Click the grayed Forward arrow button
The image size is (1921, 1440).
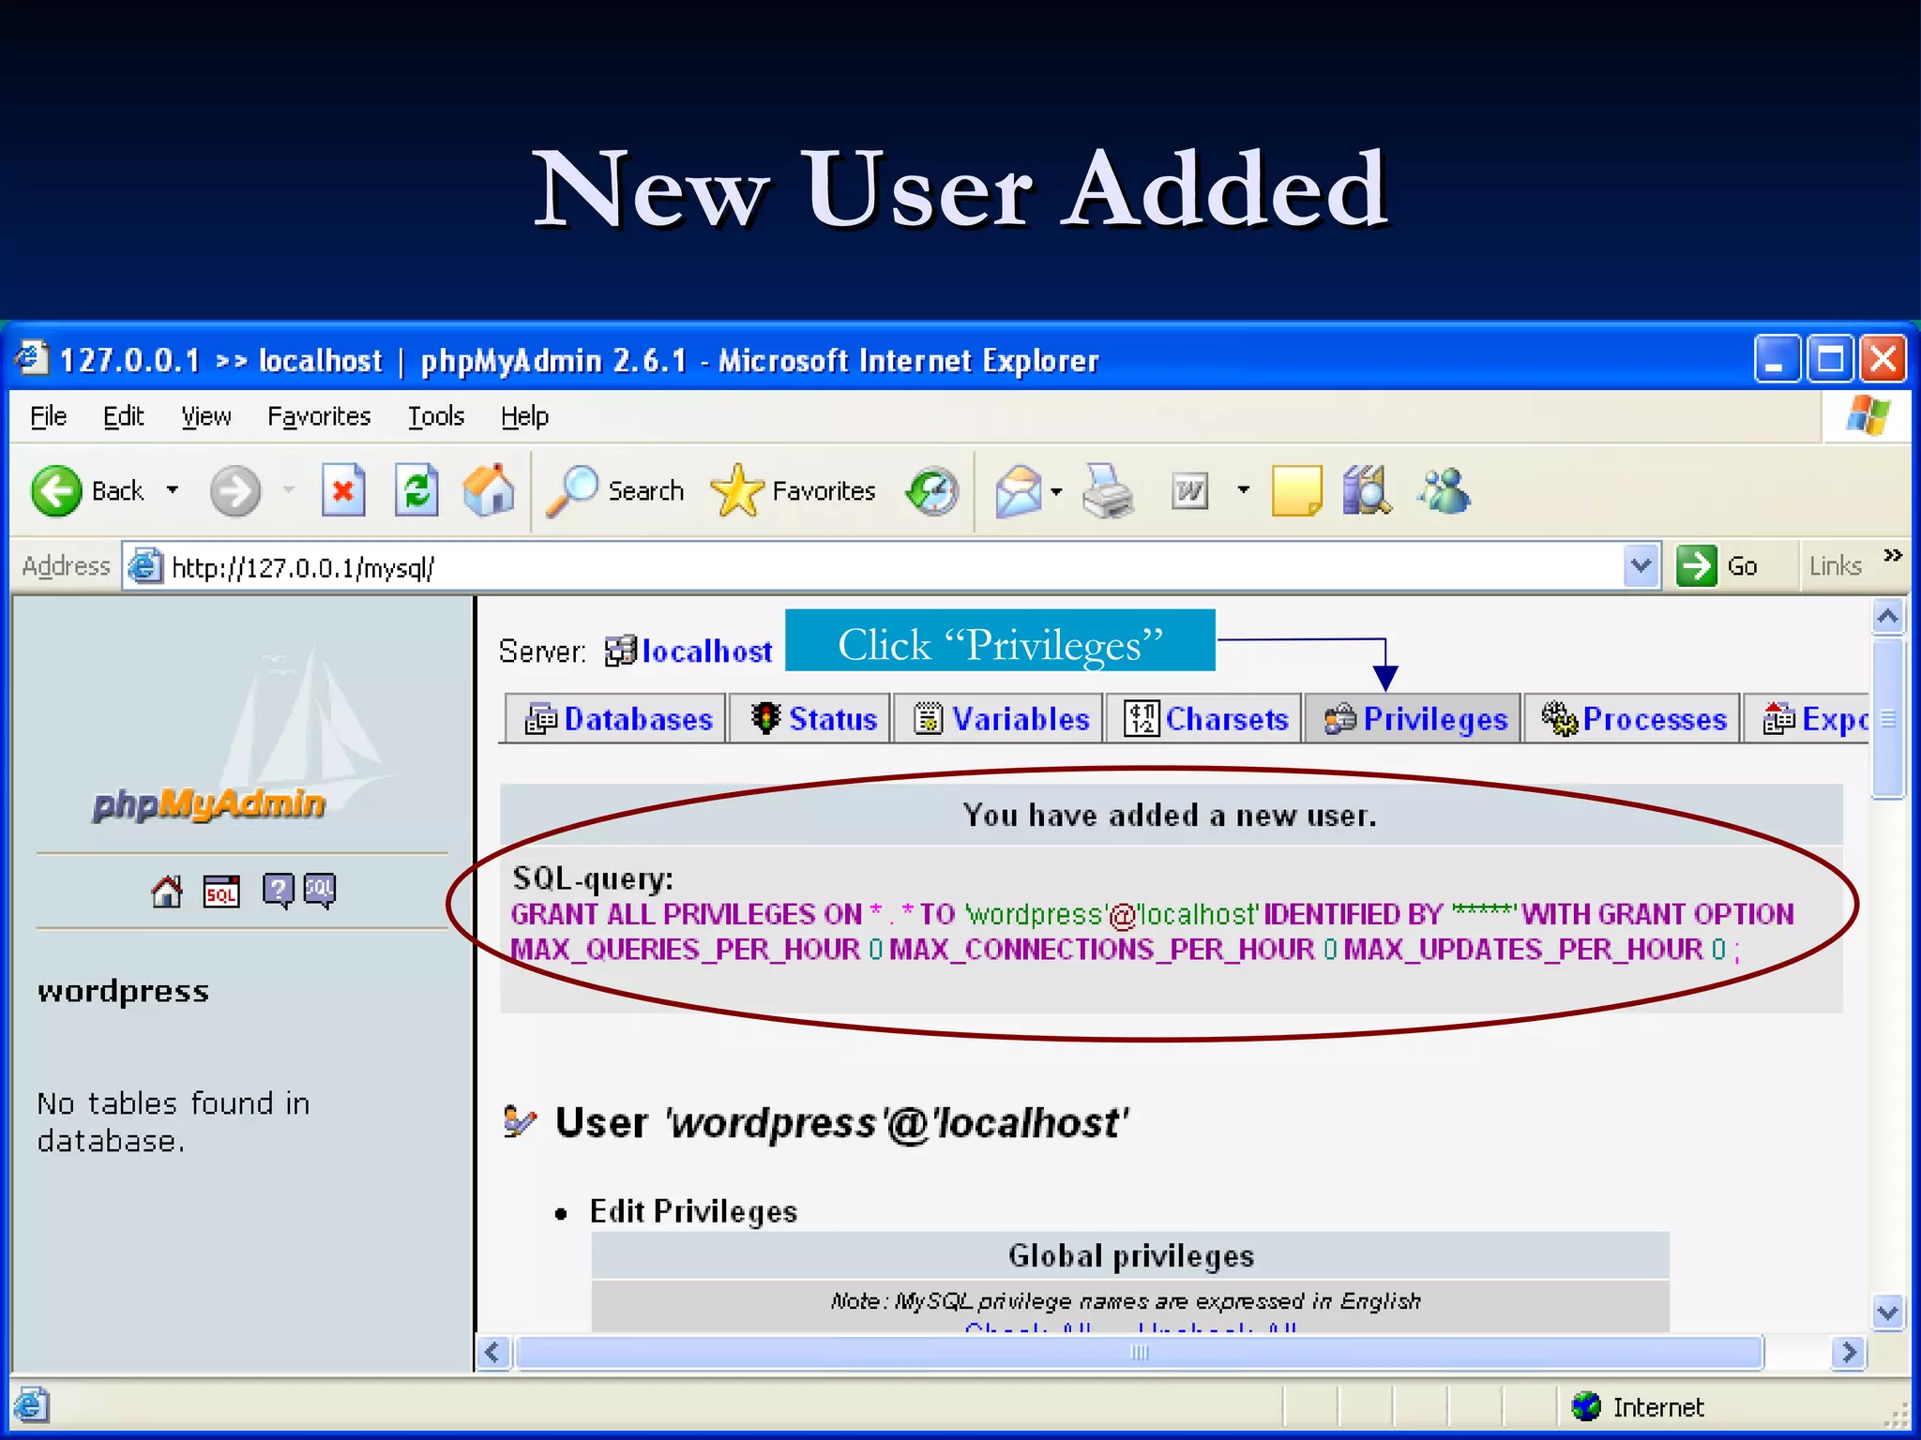(x=234, y=490)
